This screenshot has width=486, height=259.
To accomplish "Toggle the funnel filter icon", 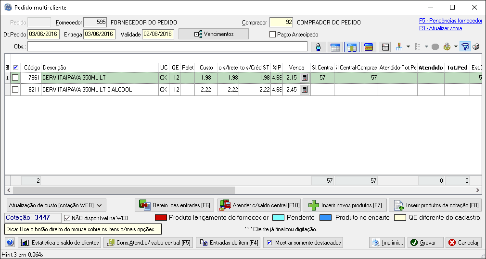I will (x=465, y=47).
